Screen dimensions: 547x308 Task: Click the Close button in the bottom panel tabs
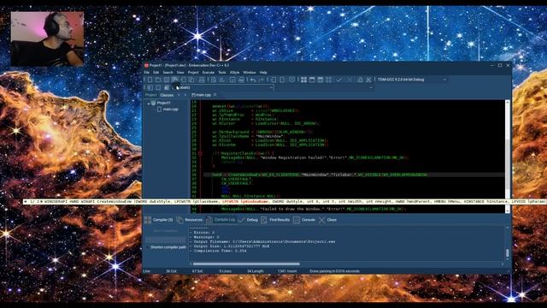327,220
